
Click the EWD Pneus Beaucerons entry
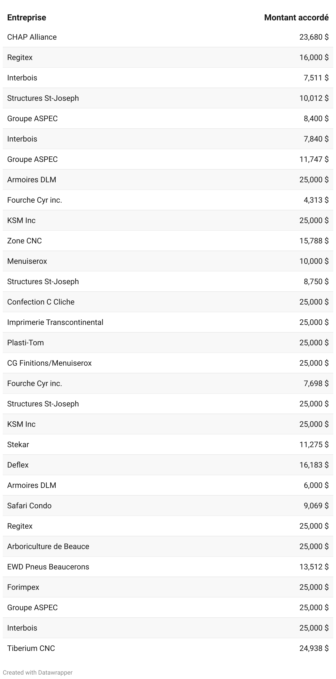pos(48,567)
